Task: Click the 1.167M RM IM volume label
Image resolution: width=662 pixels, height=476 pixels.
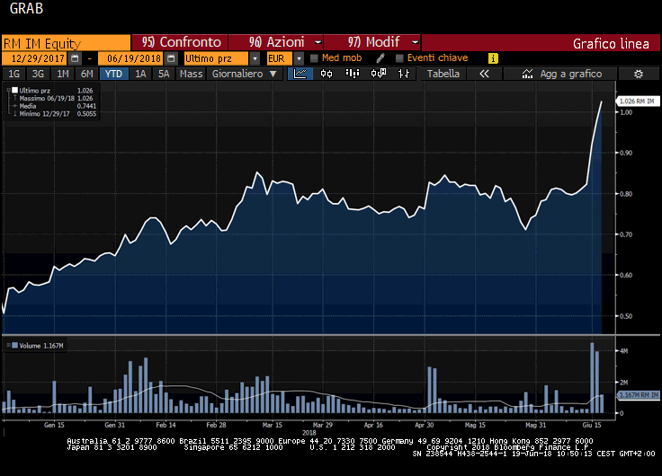Action: (638, 395)
